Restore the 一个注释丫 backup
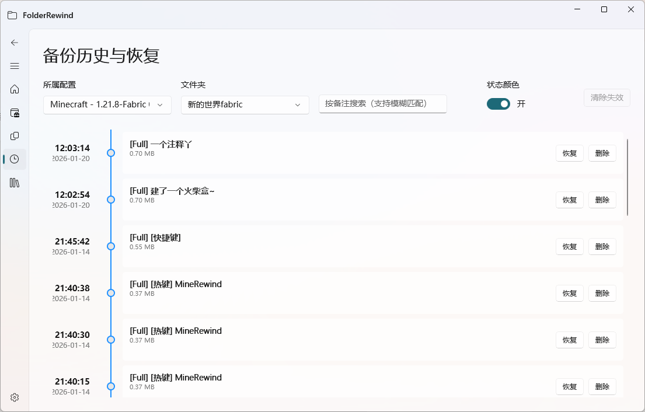This screenshot has width=645, height=412. pyautogui.click(x=569, y=153)
